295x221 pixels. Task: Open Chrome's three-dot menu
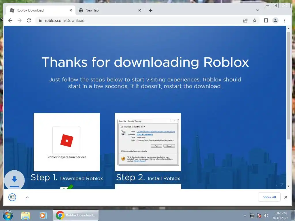click(285, 20)
